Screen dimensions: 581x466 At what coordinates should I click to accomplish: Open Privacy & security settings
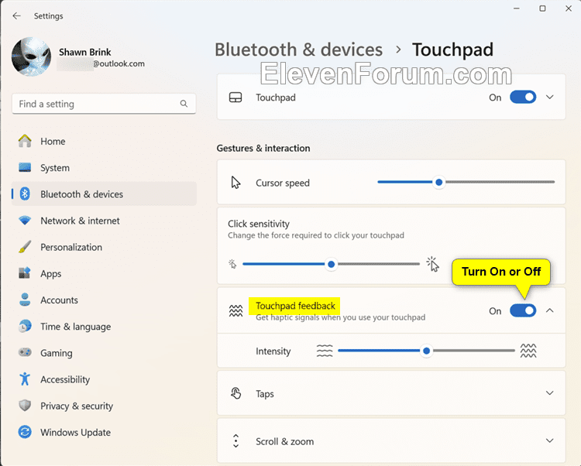pyautogui.click(x=104, y=406)
